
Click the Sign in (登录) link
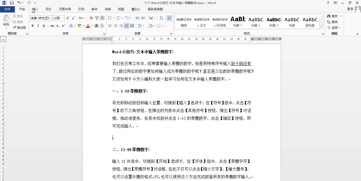point(350,9)
